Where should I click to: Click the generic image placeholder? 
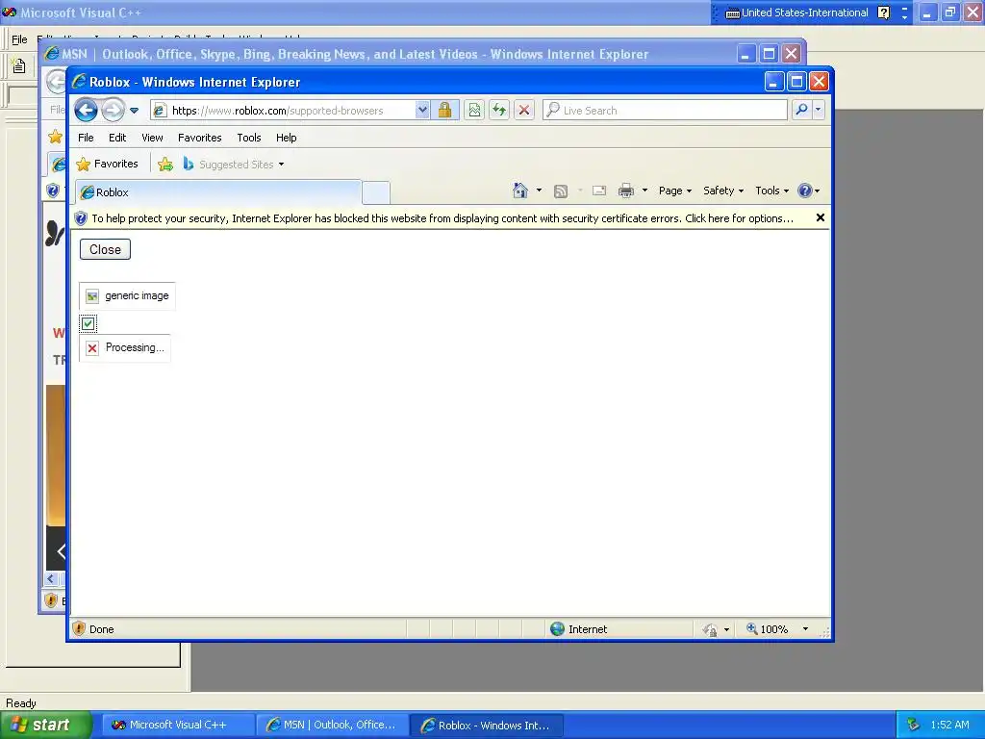click(127, 296)
